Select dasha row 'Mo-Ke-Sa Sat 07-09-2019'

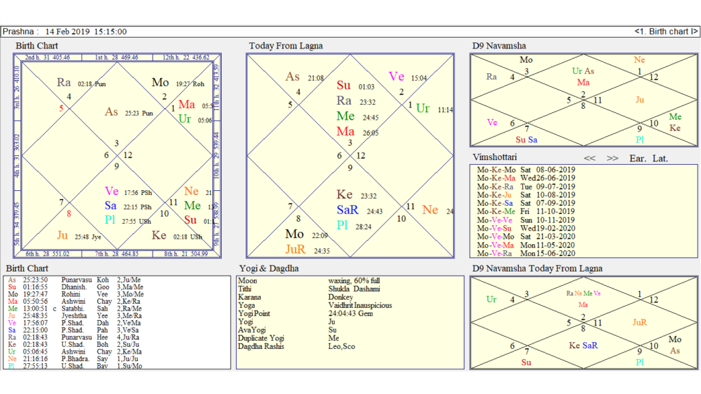point(526,203)
